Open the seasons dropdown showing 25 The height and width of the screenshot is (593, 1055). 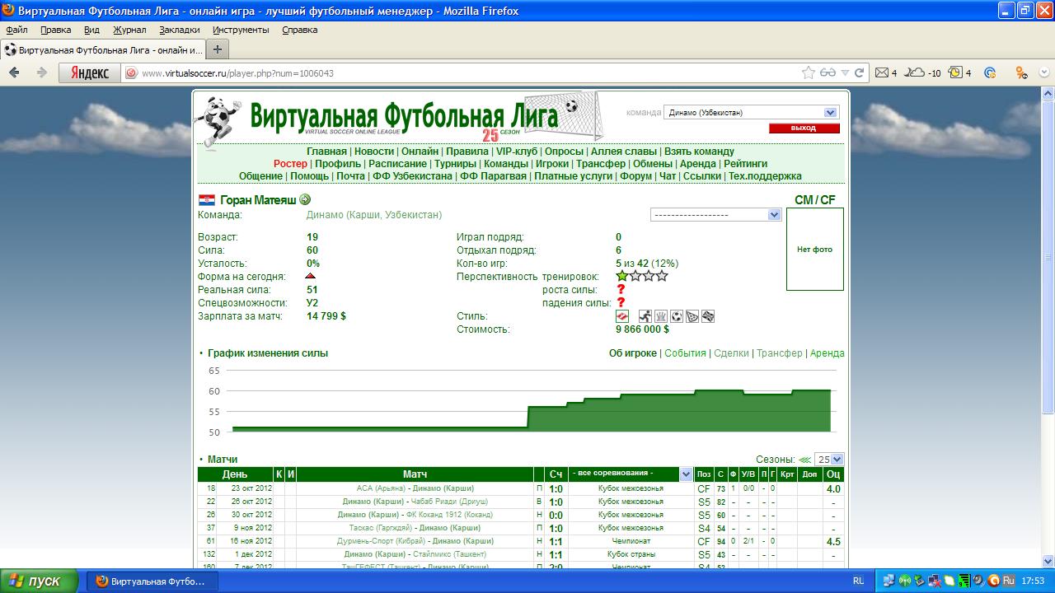tap(829, 460)
